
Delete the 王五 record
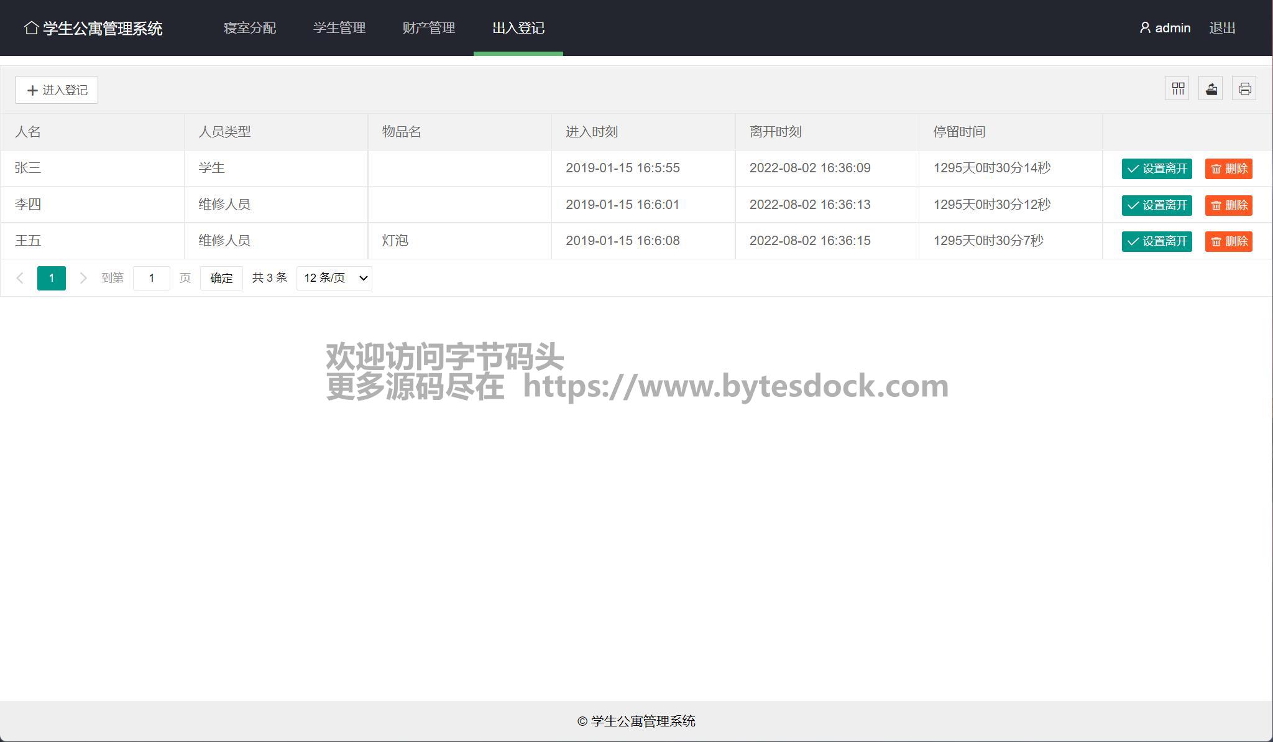coord(1228,241)
